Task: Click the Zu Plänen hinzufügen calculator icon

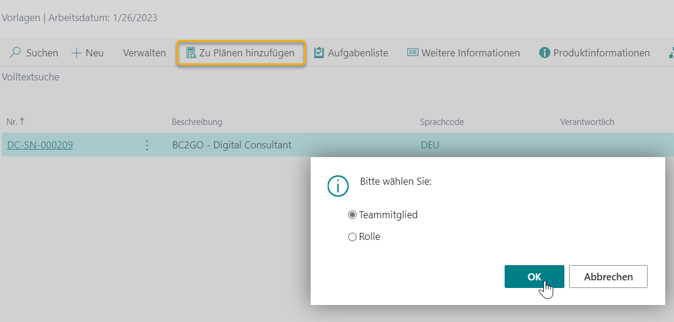Action: click(190, 53)
